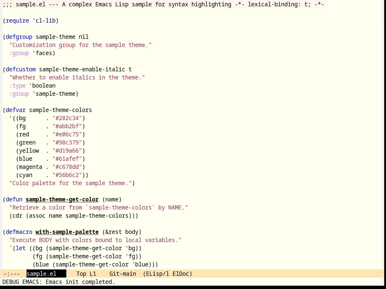Click the L1 line number indicator

(x=93, y=274)
